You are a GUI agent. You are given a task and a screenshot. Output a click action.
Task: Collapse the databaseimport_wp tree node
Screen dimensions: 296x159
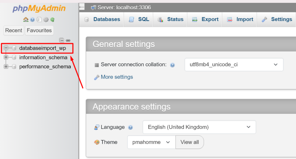(x=6, y=48)
